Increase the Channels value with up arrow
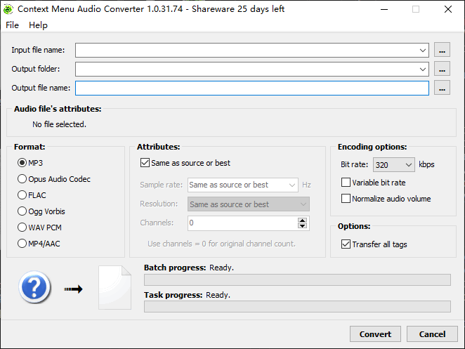 click(x=303, y=220)
